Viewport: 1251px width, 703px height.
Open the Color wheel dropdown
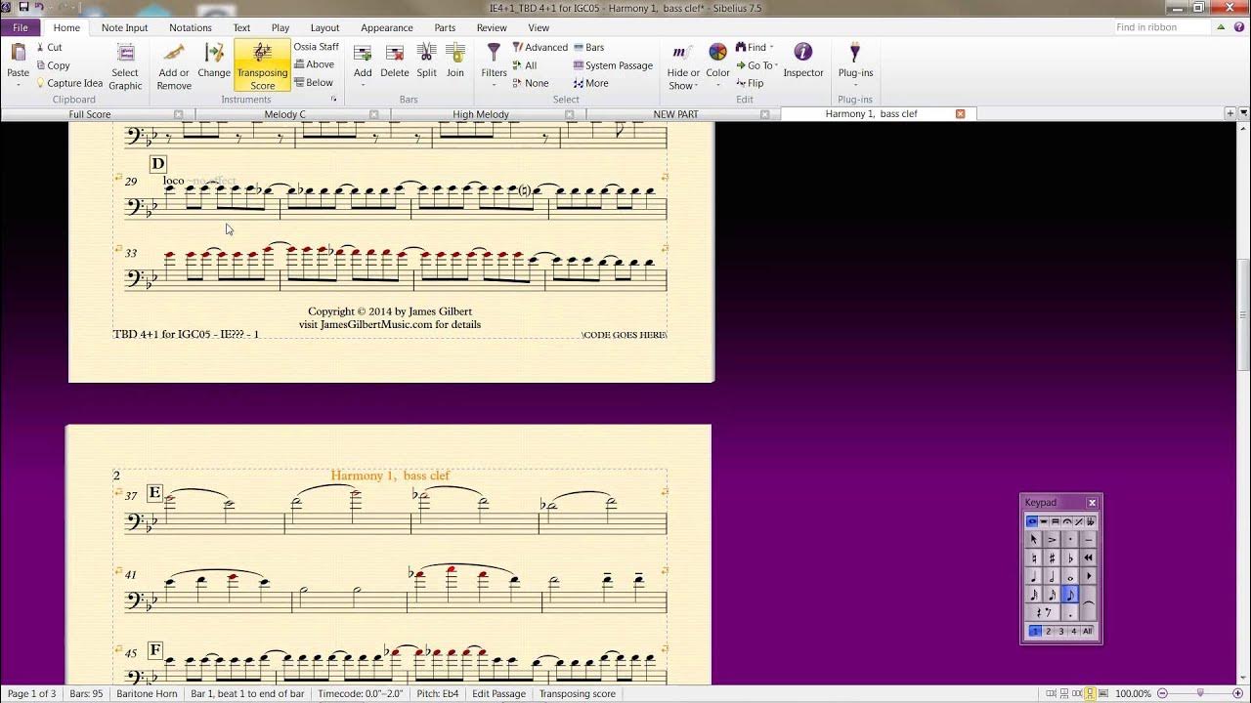717,64
